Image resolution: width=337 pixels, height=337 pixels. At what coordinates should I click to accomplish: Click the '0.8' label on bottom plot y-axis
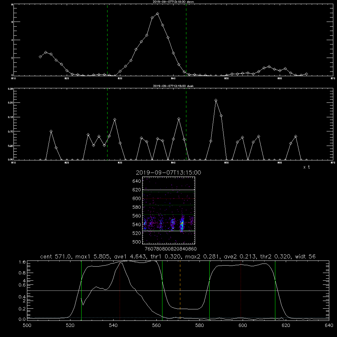pyautogui.click(x=22, y=273)
